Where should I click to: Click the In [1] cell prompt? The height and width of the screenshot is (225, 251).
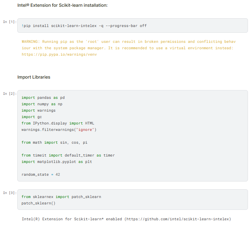pos(9,22)
